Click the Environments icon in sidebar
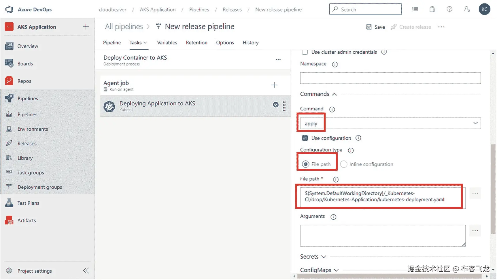Image resolution: width=497 pixels, height=280 pixels. [x=9, y=129]
